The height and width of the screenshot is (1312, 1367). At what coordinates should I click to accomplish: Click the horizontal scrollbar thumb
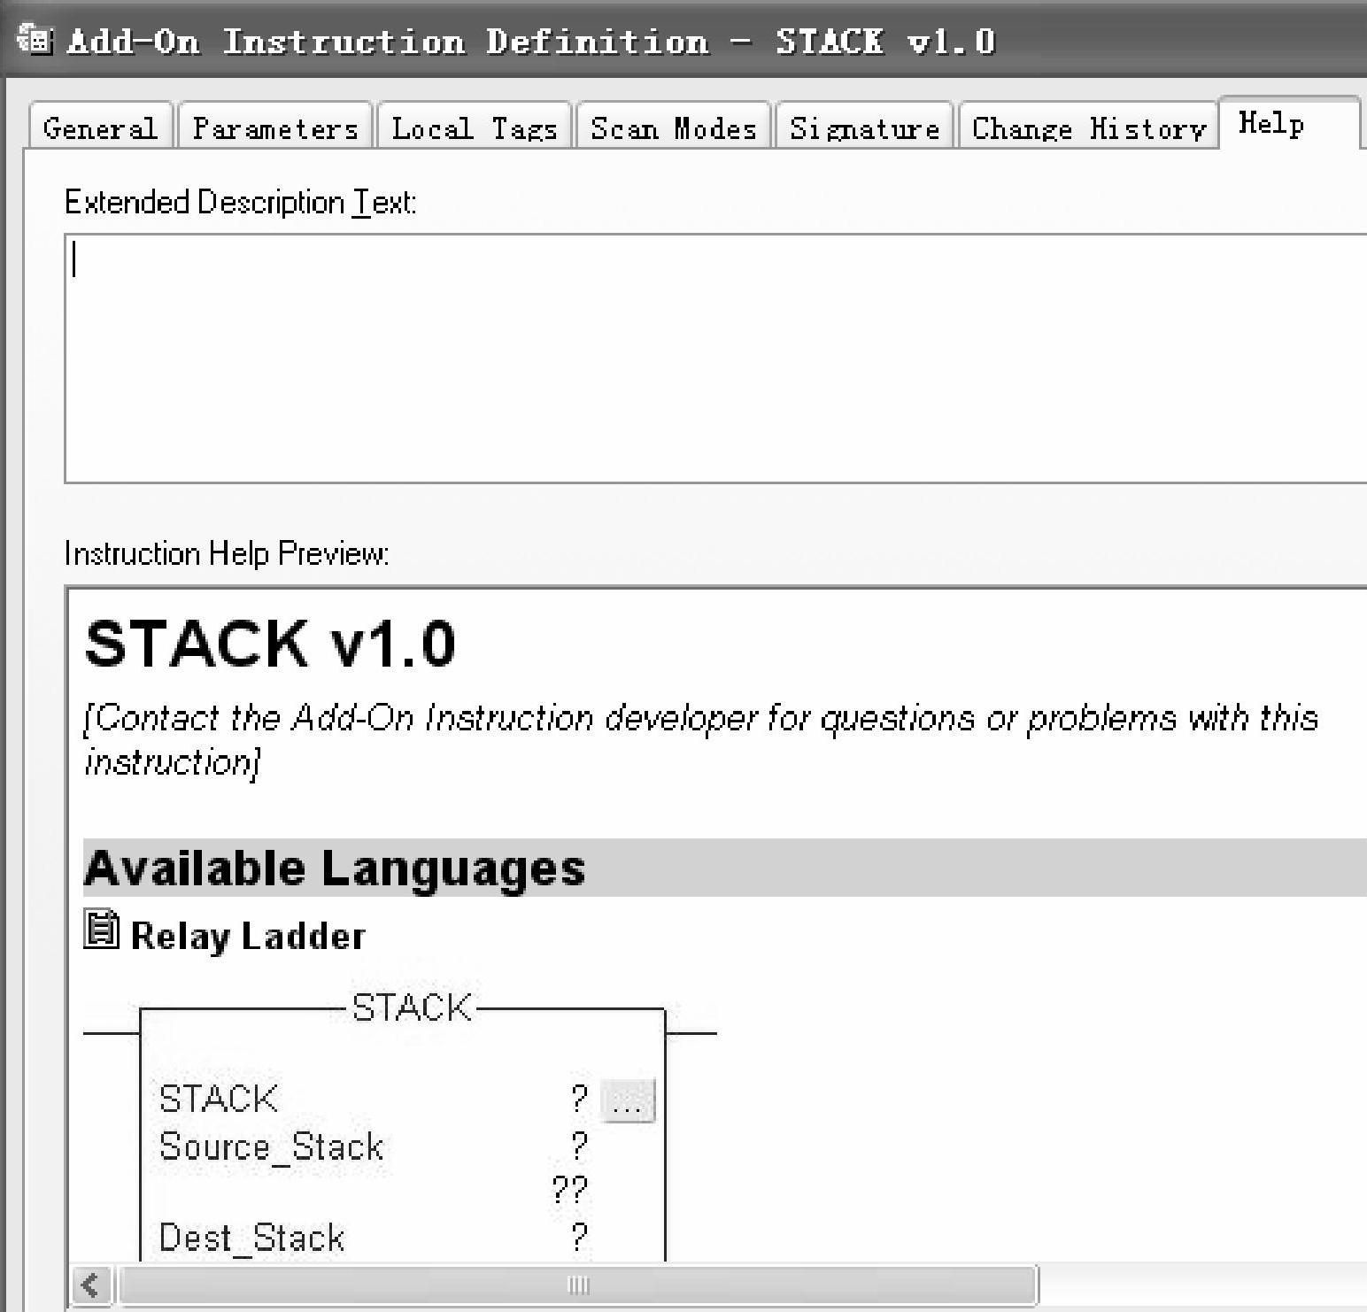577,1284
